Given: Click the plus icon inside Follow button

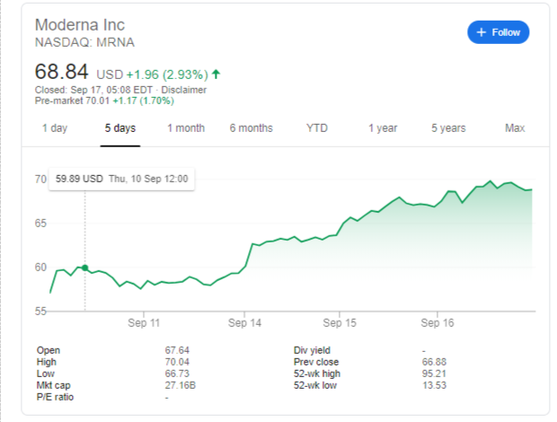Looking at the screenshot, I should [x=481, y=32].
